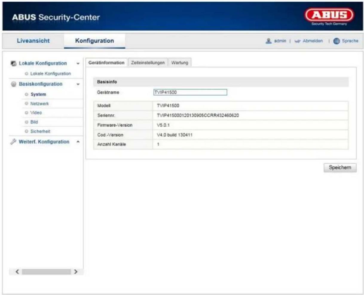
Task: Click the admin user name
Action: pyautogui.click(x=280, y=41)
